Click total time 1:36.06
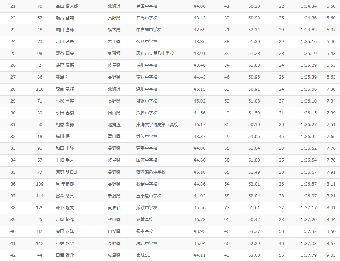Image resolution: width=340 pixels, height=261 pixels. (x=308, y=89)
